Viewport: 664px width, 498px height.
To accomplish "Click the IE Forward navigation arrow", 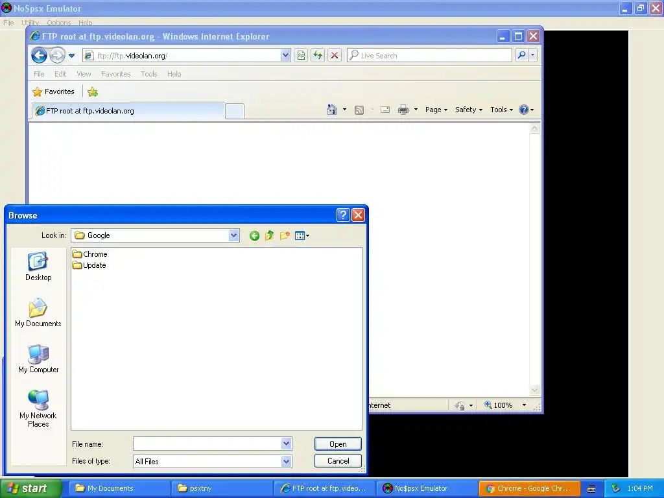I will [x=57, y=55].
